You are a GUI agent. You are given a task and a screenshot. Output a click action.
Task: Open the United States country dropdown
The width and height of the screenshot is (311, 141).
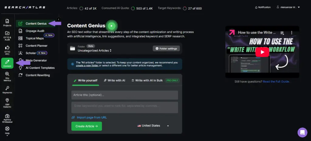pos(153,126)
